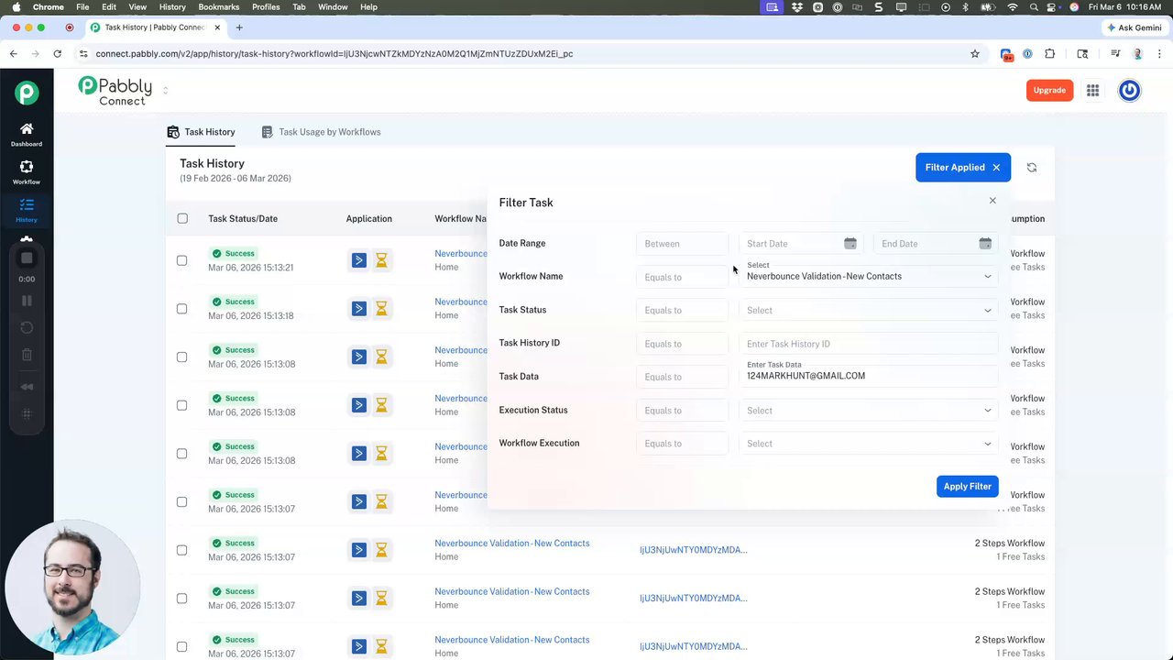Screen dimensions: 1173x660
Task: Open the Profiles menu
Action: pos(266,7)
